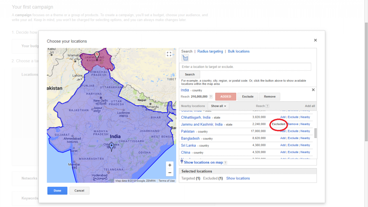Screen dimensions: 368x207
Task: Click the map pin marker in central India
Action: click(x=112, y=147)
